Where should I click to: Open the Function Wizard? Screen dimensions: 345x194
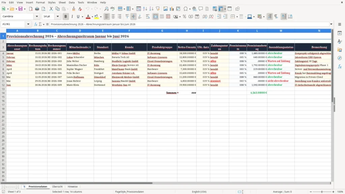36,24
